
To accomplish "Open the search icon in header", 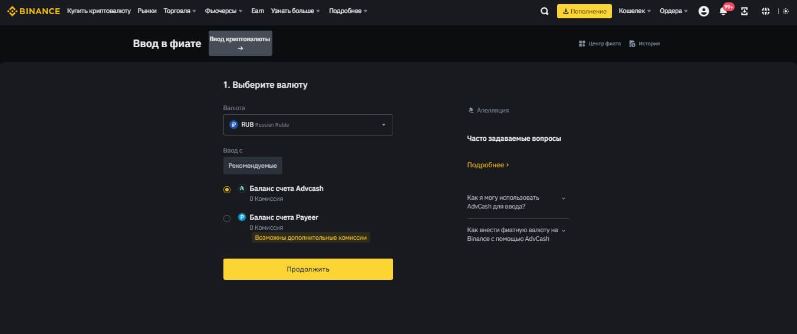I will [544, 11].
